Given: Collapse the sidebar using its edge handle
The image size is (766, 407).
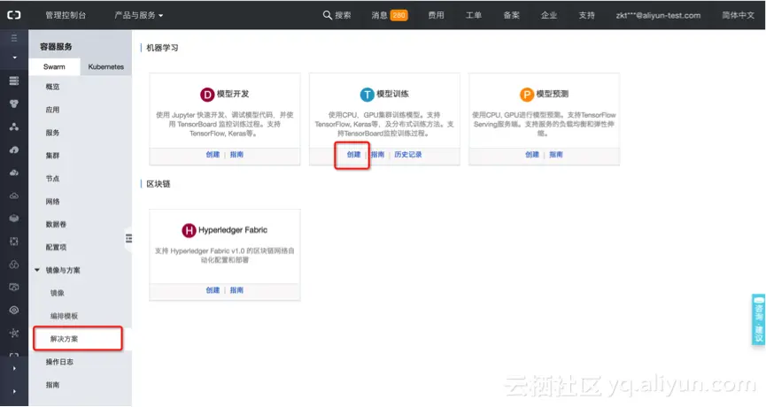Looking at the screenshot, I should tap(128, 238).
